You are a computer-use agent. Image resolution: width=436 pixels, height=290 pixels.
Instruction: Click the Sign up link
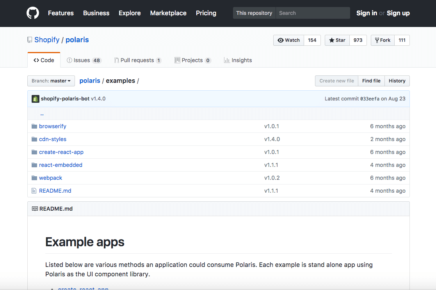coord(398,13)
